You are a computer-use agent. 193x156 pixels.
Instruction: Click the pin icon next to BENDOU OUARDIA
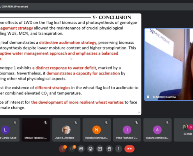click(148, 97)
